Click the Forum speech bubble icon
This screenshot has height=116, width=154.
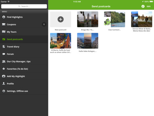4,54
